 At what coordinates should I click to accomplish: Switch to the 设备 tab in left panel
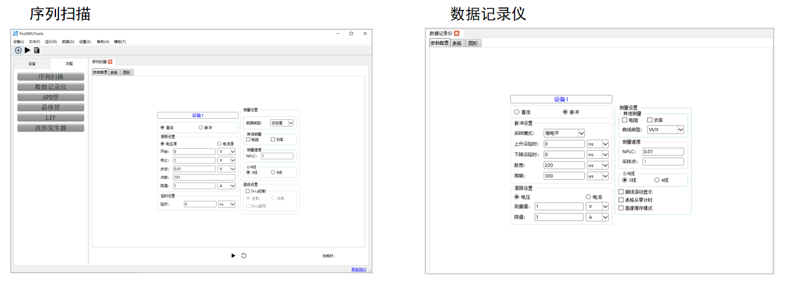pos(32,63)
